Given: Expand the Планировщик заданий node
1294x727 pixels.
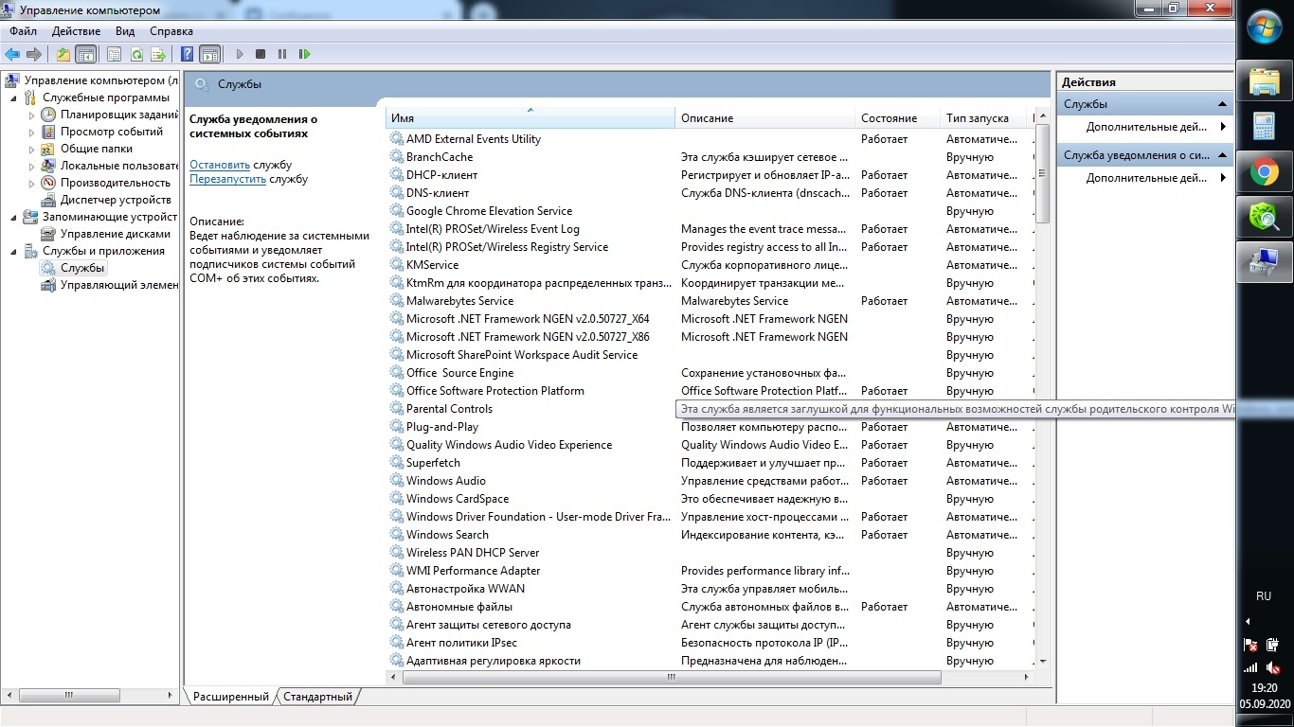Looking at the screenshot, I should click(x=31, y=115).
